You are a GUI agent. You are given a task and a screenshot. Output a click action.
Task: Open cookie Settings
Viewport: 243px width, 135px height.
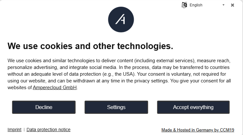pos(116,107)
